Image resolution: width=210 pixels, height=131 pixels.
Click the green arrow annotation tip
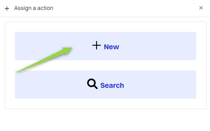(70, 49)
